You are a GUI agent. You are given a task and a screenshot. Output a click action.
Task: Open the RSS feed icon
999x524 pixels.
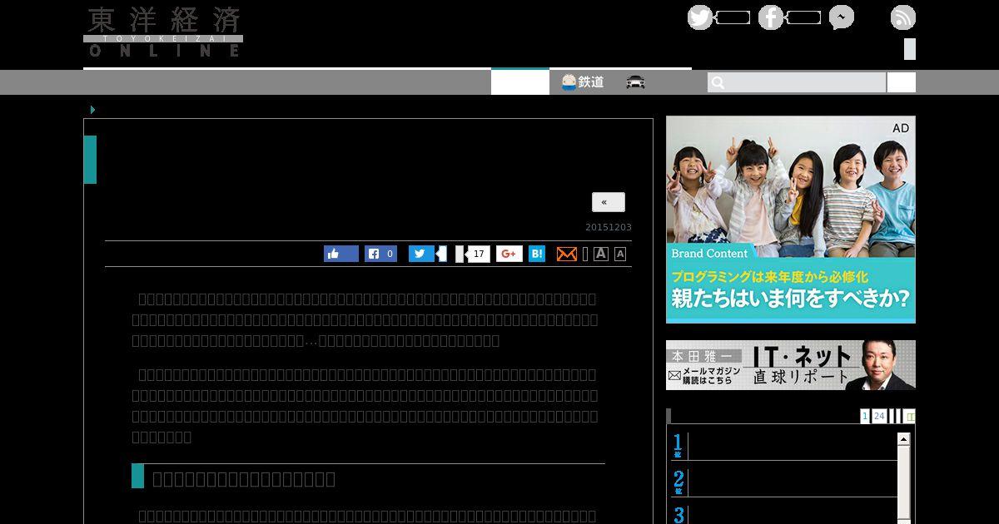903,17
